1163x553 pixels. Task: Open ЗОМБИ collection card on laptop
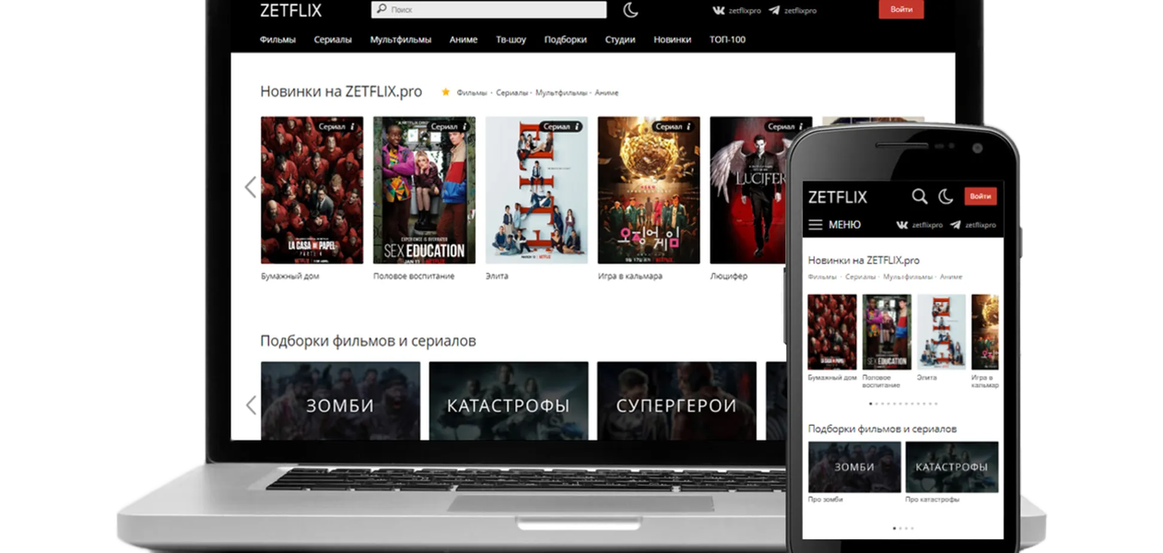(x=340, y=401)
